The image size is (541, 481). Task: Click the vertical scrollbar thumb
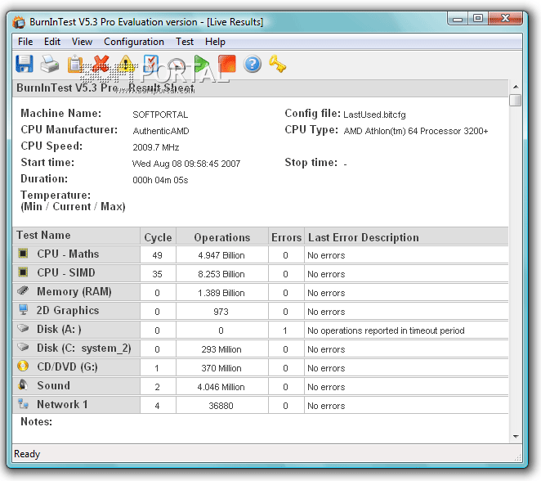click(x=516, y=100)
